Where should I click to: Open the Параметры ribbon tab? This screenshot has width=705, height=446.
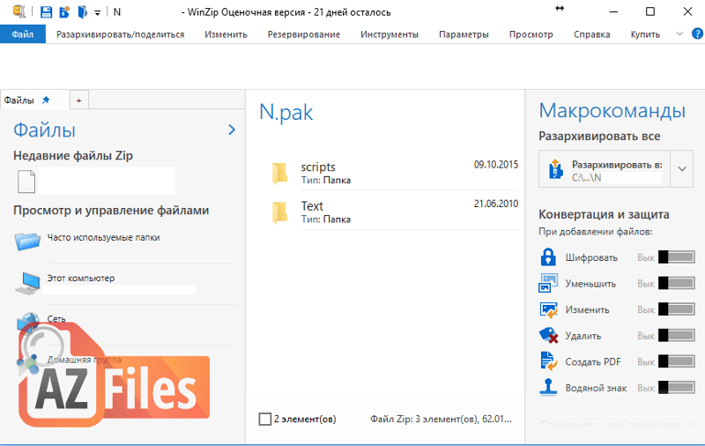point(464,34)
